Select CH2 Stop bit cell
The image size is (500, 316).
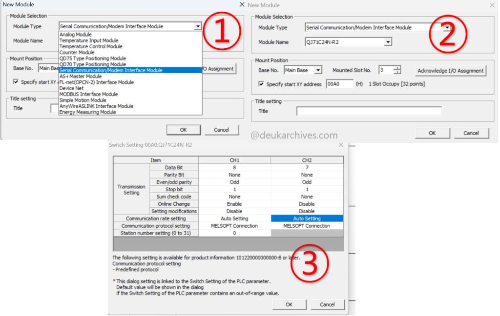(x=307, y=190)
